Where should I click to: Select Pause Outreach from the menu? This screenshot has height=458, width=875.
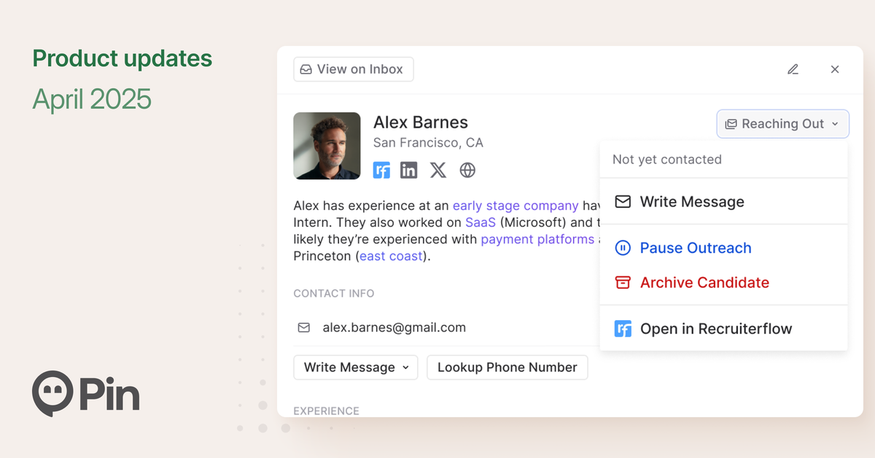point(695,248)
